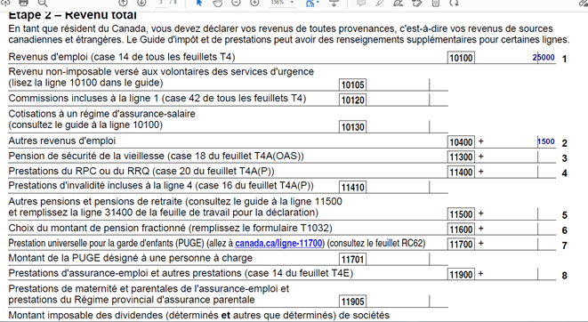Select the arrow selection tool
The image size is (588, 322).
(199, 3)
